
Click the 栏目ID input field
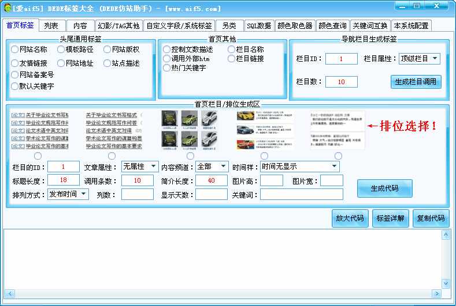342,59
